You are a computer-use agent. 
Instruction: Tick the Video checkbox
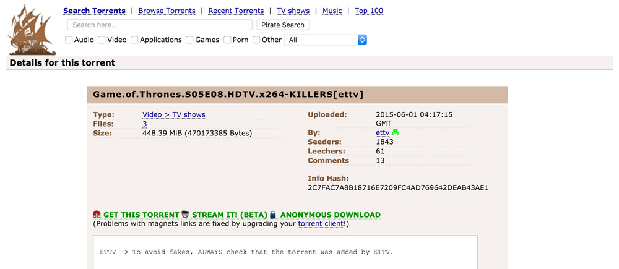(x=102, y=40)
